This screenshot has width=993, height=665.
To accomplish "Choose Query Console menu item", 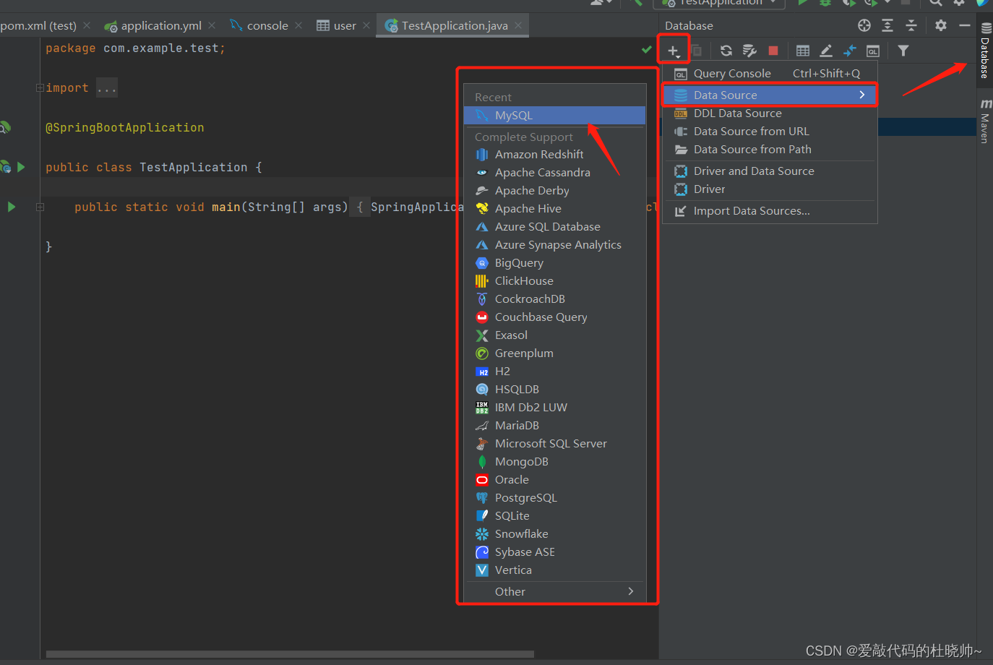I will (x=770, y=74).
